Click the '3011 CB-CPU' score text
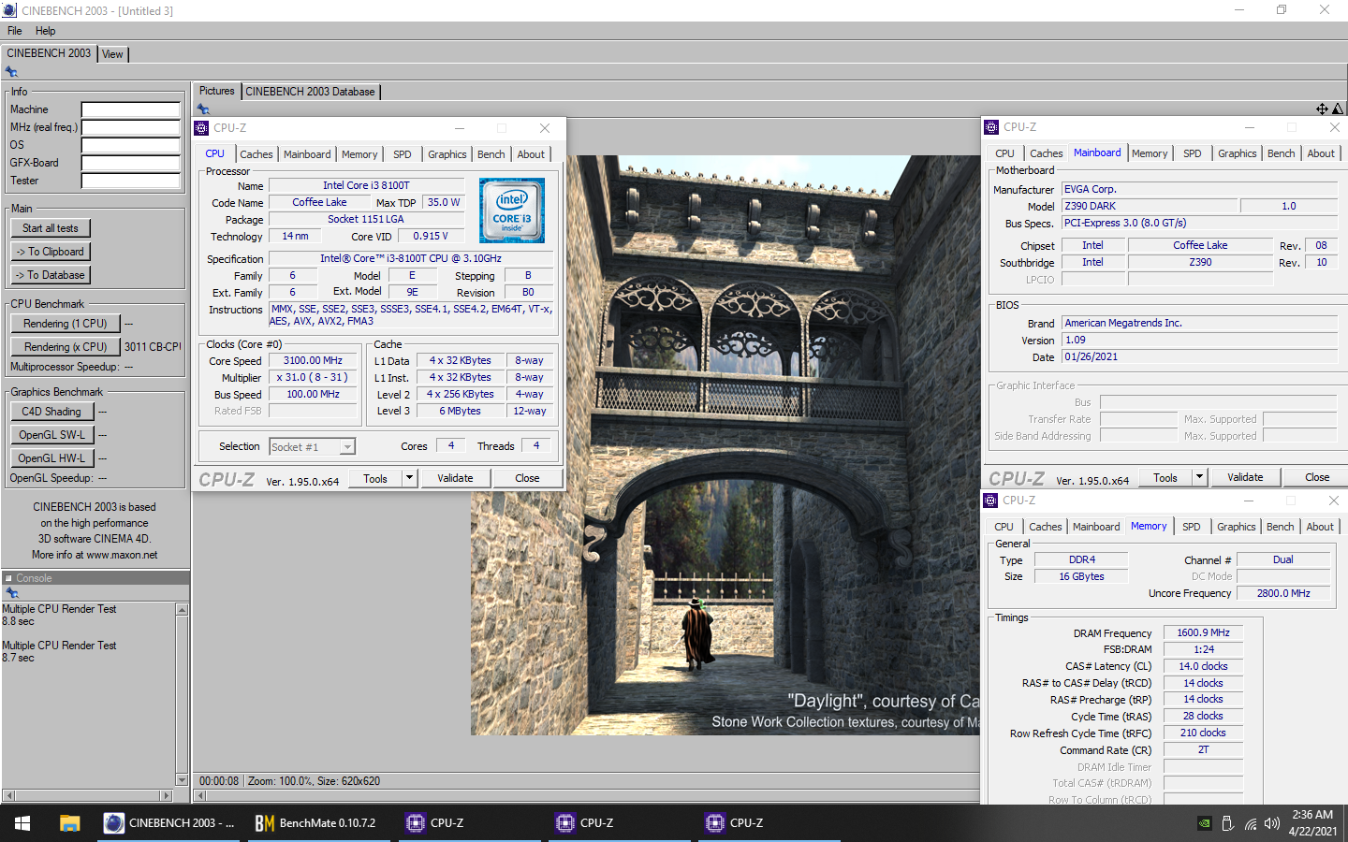Image resolution: width=1348 pixels, height=842 pixels. (x=153, y=347)
